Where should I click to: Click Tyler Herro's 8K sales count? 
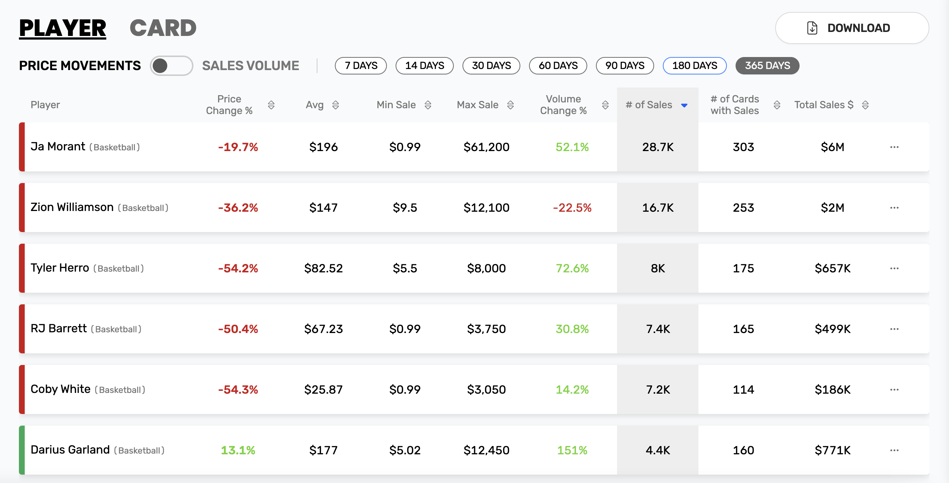[x=658, y=268]
